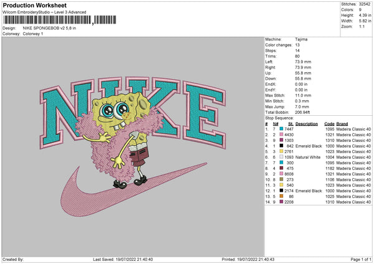
Task: Click the 'Brand' column header
Action: pos(342,124)
